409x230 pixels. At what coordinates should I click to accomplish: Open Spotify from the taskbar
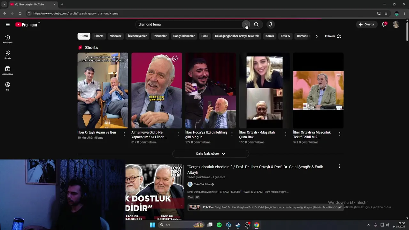[219, 225]
